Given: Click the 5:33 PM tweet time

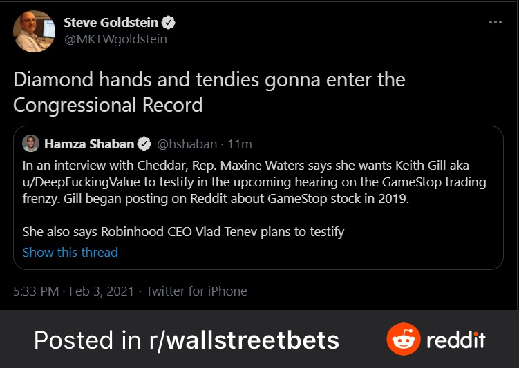Looking at the screenshot, I should (36, 291).
